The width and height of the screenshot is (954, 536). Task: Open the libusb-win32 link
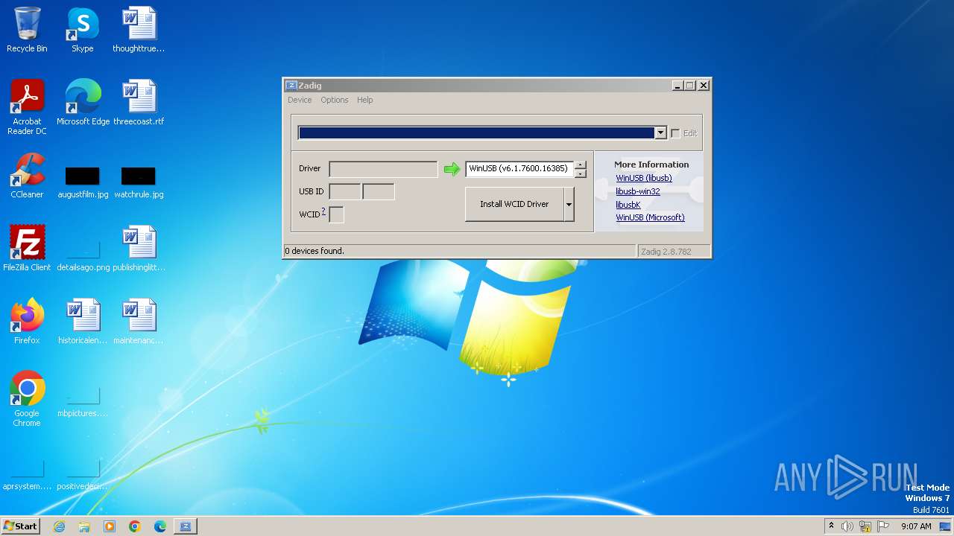[638, 191]
